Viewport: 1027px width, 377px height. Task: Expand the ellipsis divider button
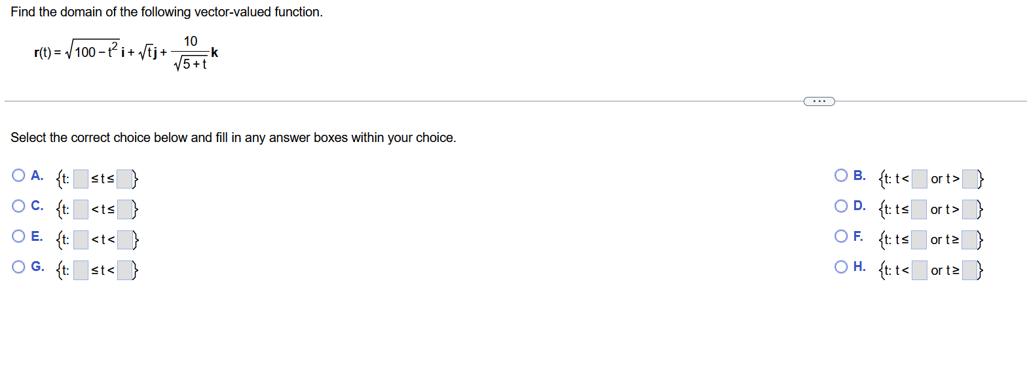(x=819, y=101)
